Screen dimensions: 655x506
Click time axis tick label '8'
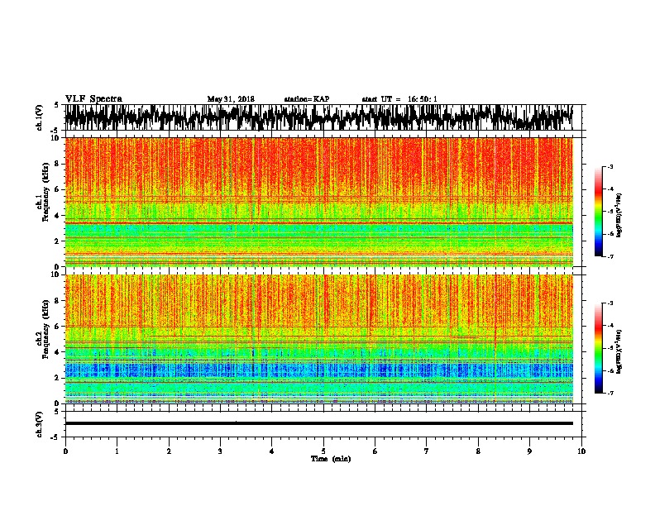478,451
